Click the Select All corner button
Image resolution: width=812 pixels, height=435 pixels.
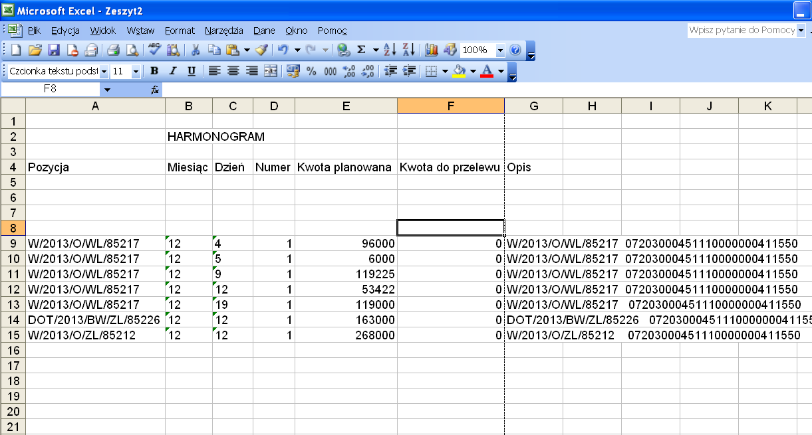pos(13,106)
